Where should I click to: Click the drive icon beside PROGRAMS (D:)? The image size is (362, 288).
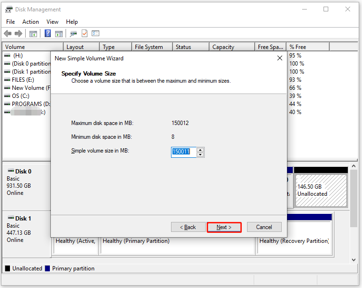[x=7, y=104]
